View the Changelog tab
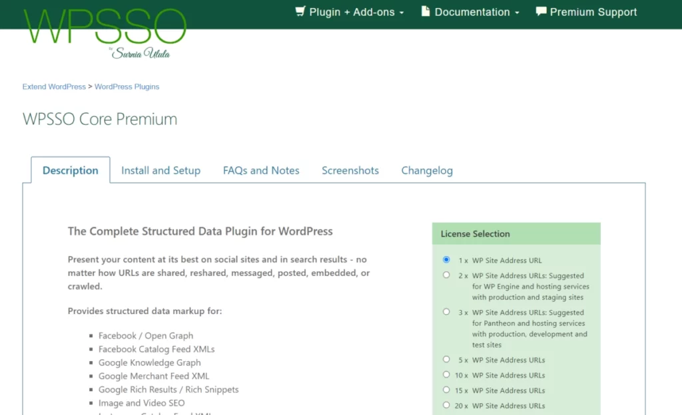682x415 pixels. coord(427,170)
